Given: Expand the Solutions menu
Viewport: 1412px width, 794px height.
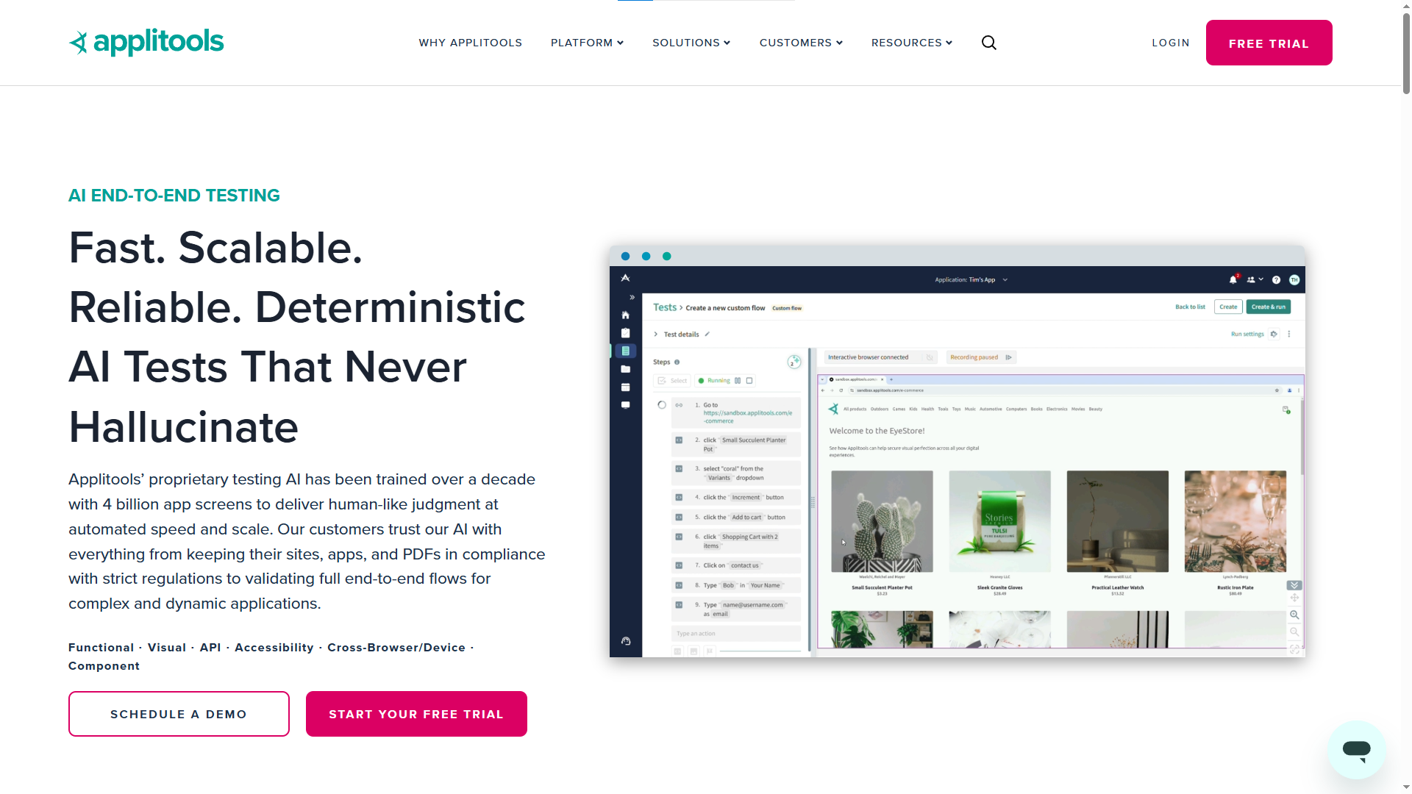Looking at the screenshot, I should (691, 43).
